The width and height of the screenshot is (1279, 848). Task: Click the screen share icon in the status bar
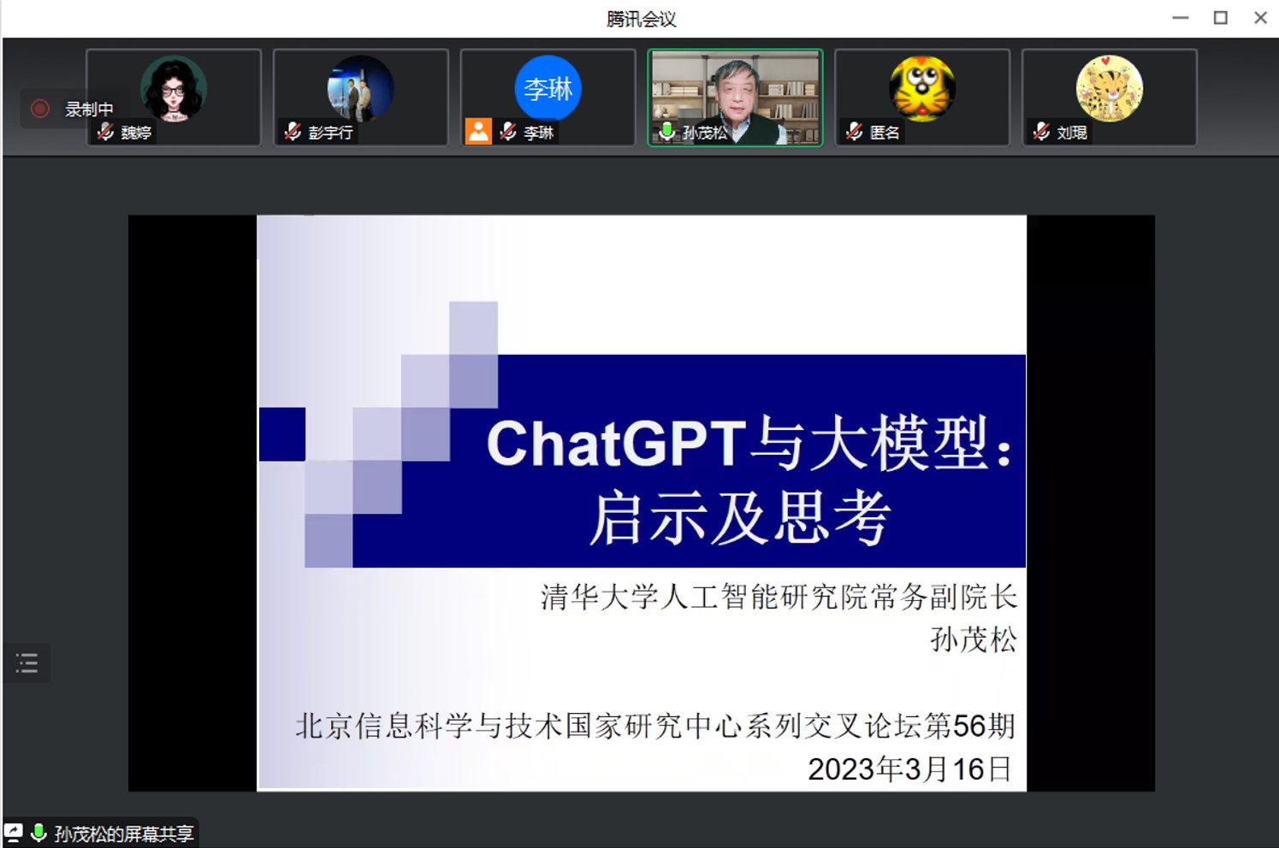14,832
